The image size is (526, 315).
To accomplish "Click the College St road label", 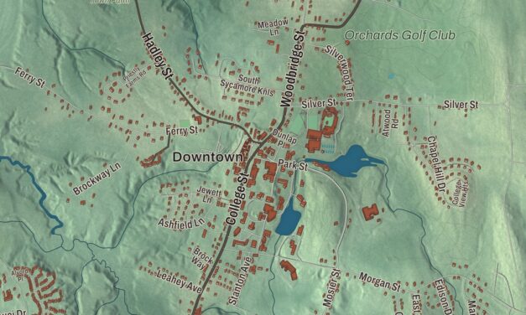I will pos(237,199).
